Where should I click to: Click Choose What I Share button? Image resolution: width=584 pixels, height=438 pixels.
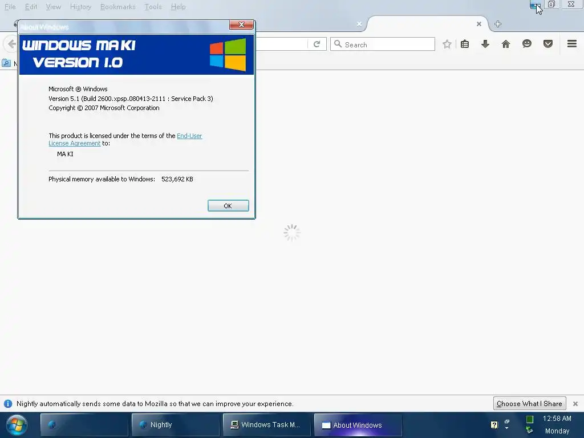pos(529,403)
